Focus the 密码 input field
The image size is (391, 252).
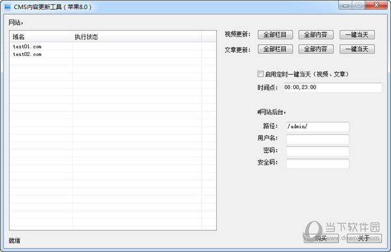[318, 151]
